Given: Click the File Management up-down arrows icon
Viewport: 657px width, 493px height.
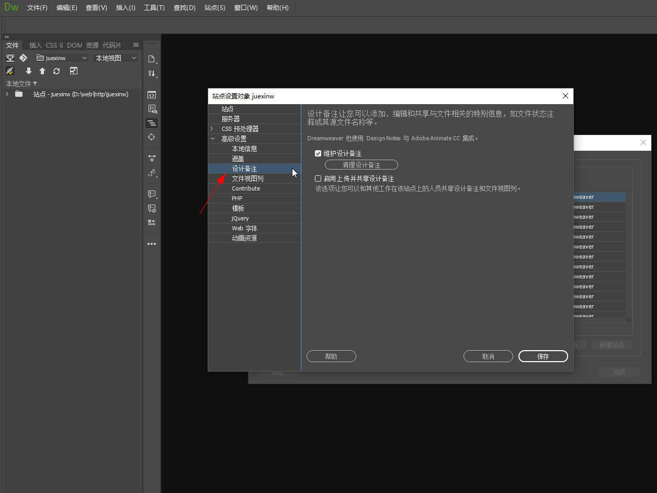Looking at the screenshot, I should pos(152,73).
